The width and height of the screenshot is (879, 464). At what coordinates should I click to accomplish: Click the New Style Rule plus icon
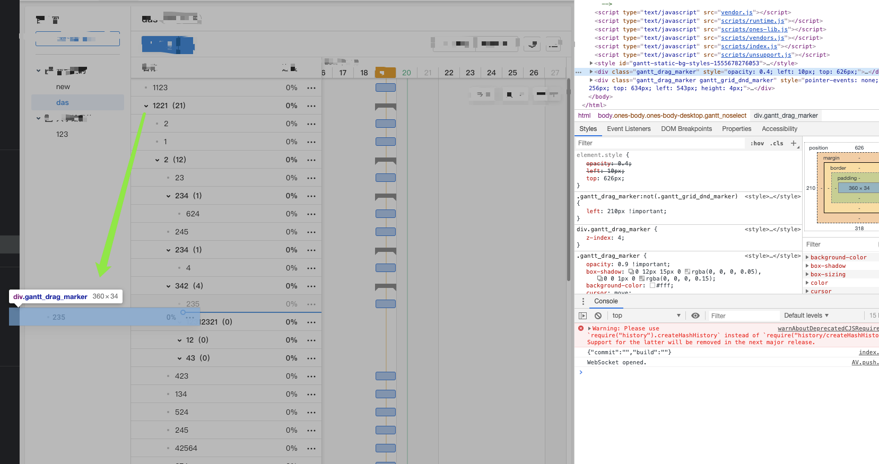(x=794, y=143)
